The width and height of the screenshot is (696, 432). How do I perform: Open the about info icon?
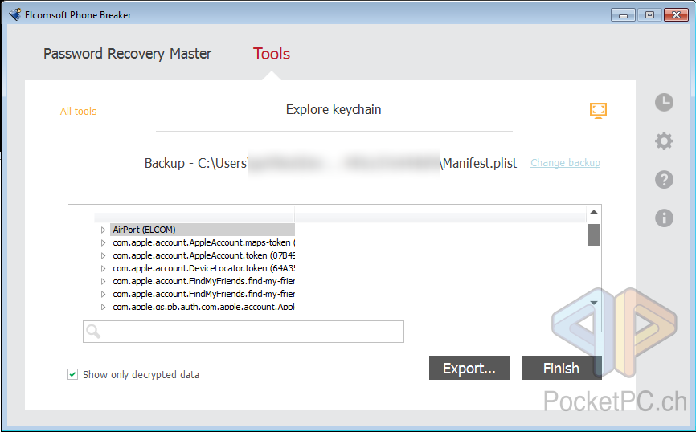(664, 218)
